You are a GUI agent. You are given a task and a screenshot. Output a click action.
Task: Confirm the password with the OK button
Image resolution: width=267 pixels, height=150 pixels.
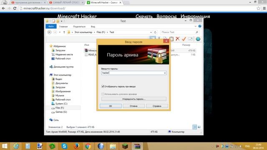[111, 106]
